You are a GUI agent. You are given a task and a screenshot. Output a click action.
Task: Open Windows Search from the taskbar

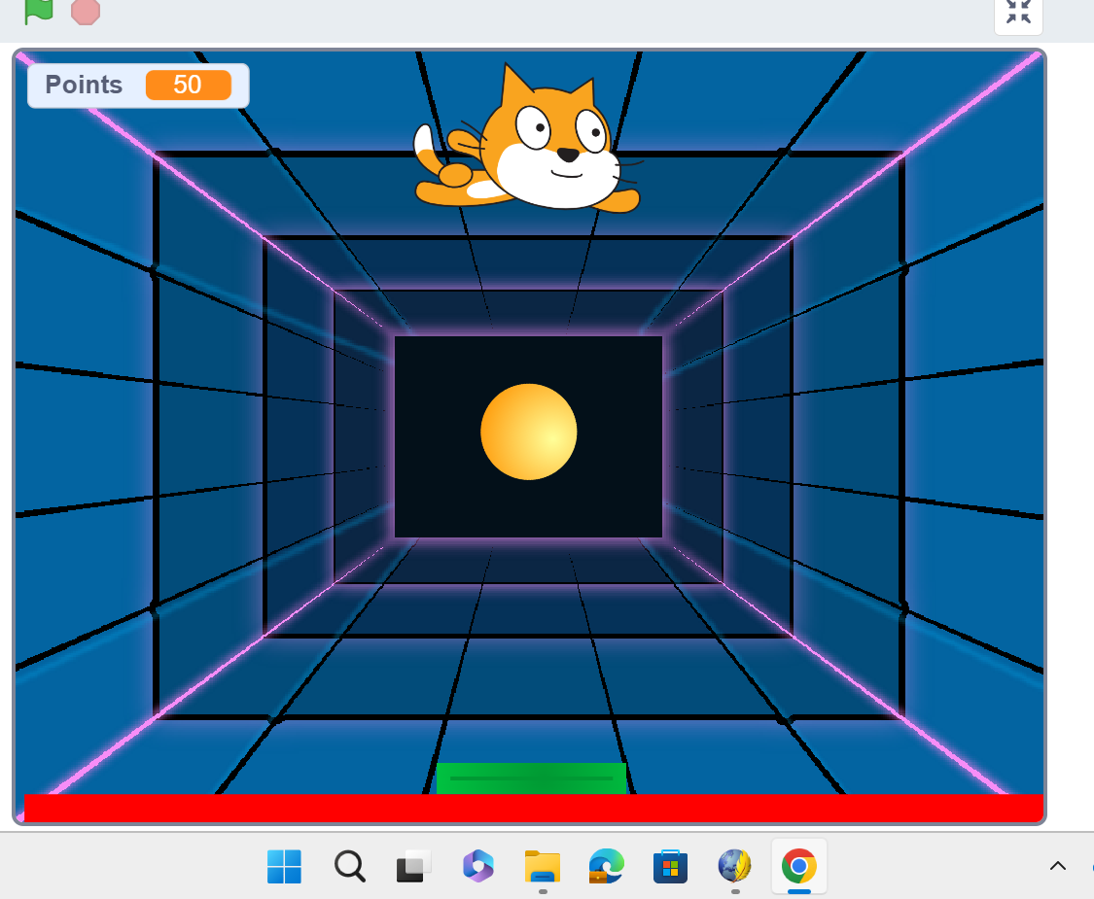pos(349,866)
